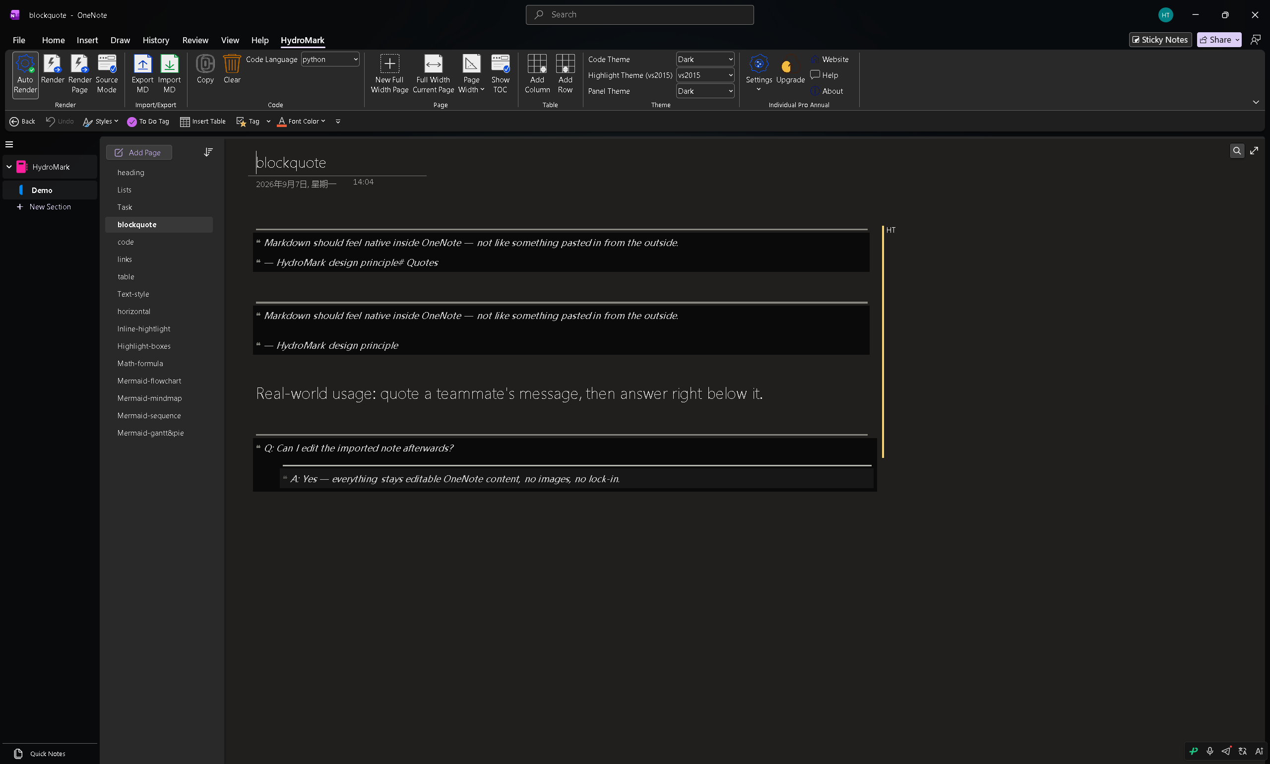Click the translate icon in IME toolbar

click(x=1243, y=751)
